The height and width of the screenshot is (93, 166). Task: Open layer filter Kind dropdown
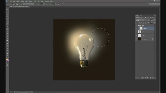tap(139, 18)
